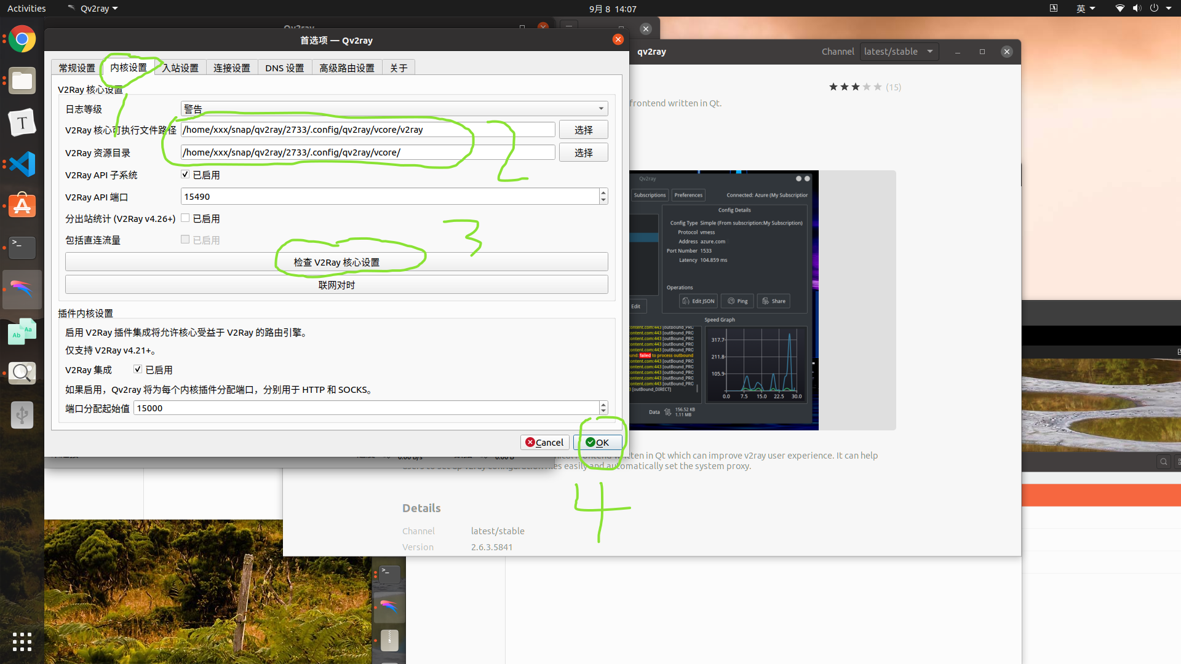This screenshot has width=1181, height=664.
Task: Enable 分出站统计 checkbox
Action: pos(185,218)
